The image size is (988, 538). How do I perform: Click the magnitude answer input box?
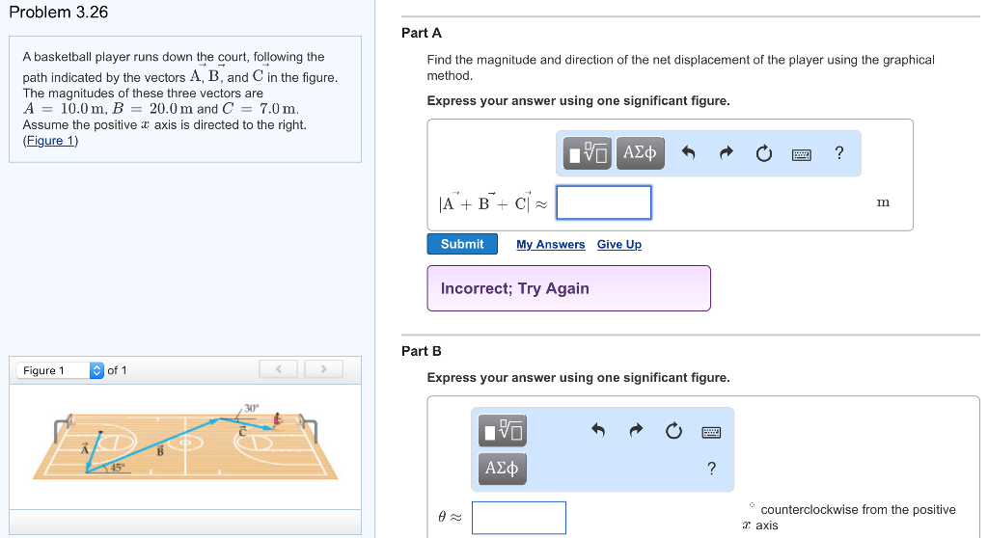(604, 202)
